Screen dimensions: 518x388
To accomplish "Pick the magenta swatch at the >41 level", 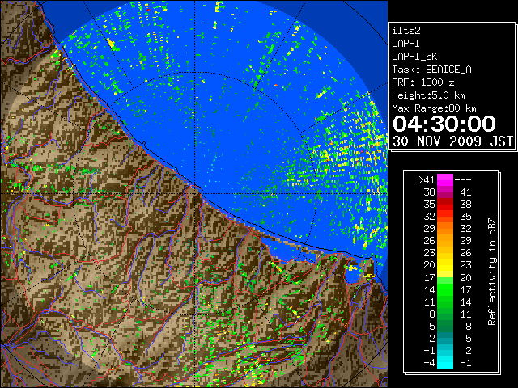I will click(445, 179).
